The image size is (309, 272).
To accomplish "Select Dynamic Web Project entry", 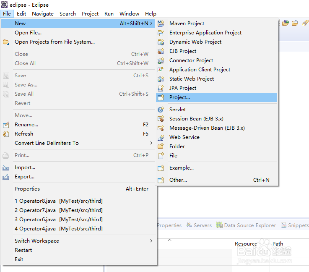I will [217, 42].
